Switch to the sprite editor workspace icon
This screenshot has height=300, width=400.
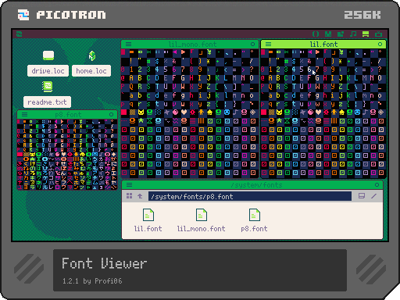click(328, 34)
